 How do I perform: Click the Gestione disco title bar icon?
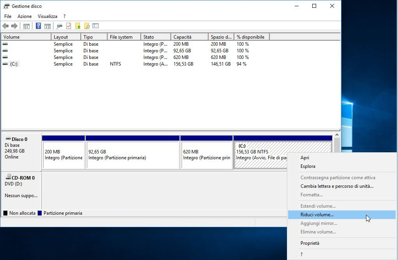click(x=6, y=6)
